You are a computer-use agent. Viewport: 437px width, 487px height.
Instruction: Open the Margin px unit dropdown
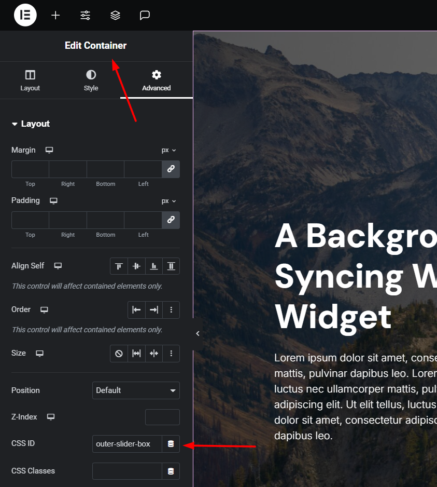(168, 150)
